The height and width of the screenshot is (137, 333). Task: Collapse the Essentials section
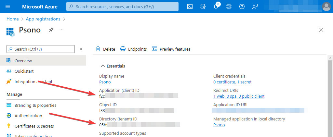(x=103, y=66)
